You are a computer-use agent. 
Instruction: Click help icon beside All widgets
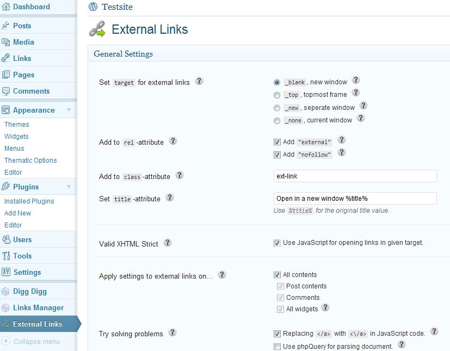click(325, 307)
